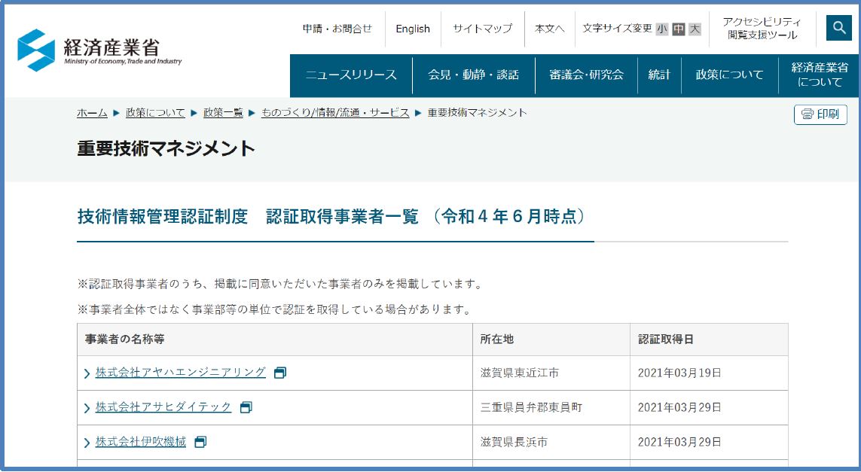The width and height of the screenshot is (861, 472).
Task: Click the 重要技術マネジメント page title
Action: 166,148
